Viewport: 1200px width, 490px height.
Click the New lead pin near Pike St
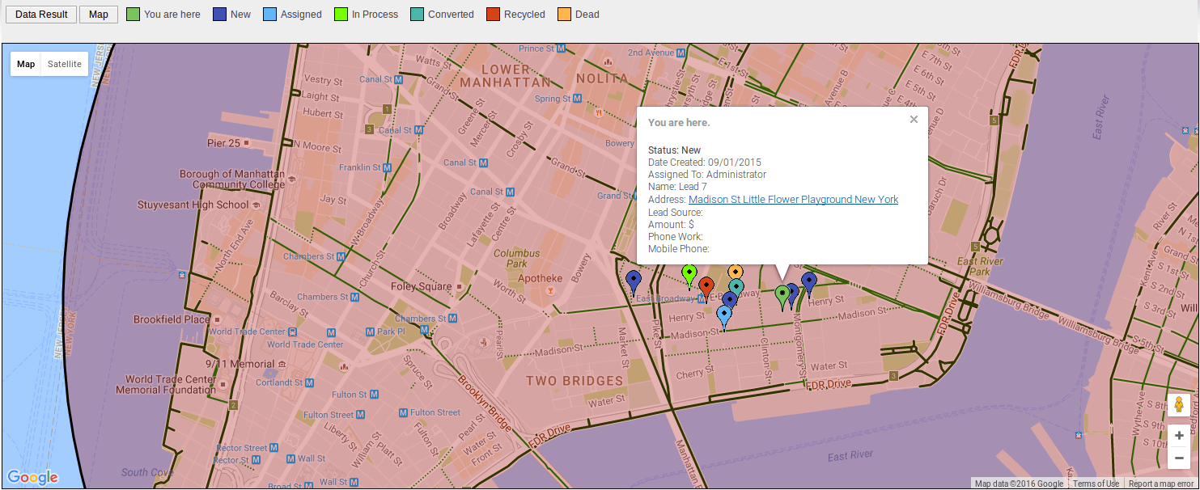[634, 280]
